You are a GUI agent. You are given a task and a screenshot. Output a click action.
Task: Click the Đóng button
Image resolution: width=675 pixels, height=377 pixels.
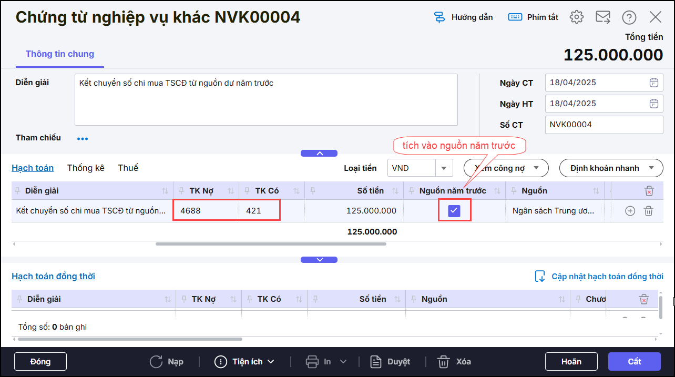pyautogui.click(x=40, y=362)
